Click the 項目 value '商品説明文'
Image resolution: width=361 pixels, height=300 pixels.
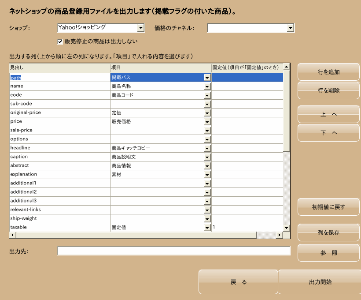[124, 157]
